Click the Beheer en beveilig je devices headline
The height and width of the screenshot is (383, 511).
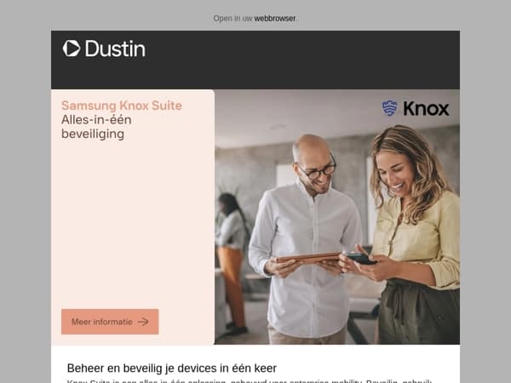click(x=172, y=369)
